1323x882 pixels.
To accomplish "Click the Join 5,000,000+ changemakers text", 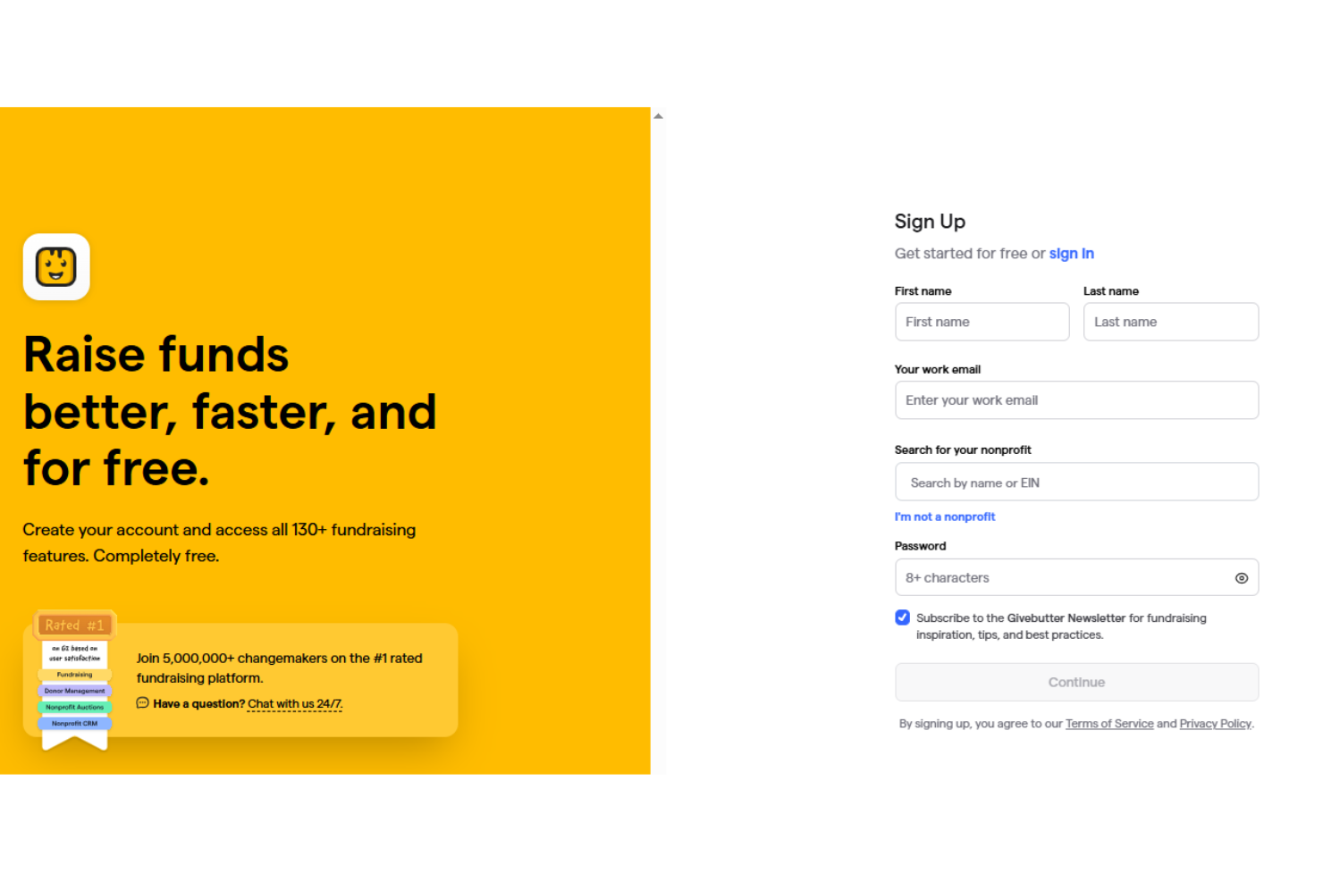I will [x=279, y=668].
